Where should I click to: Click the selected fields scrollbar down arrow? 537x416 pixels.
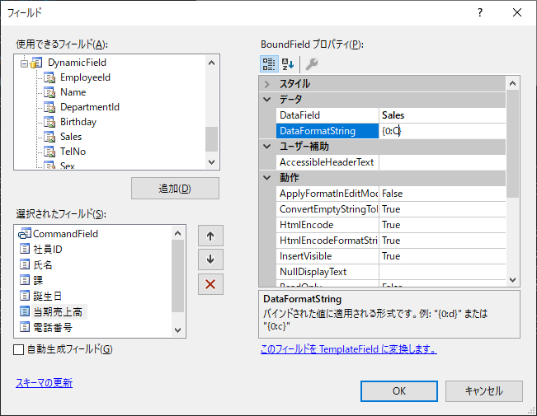tap(177, 330)
